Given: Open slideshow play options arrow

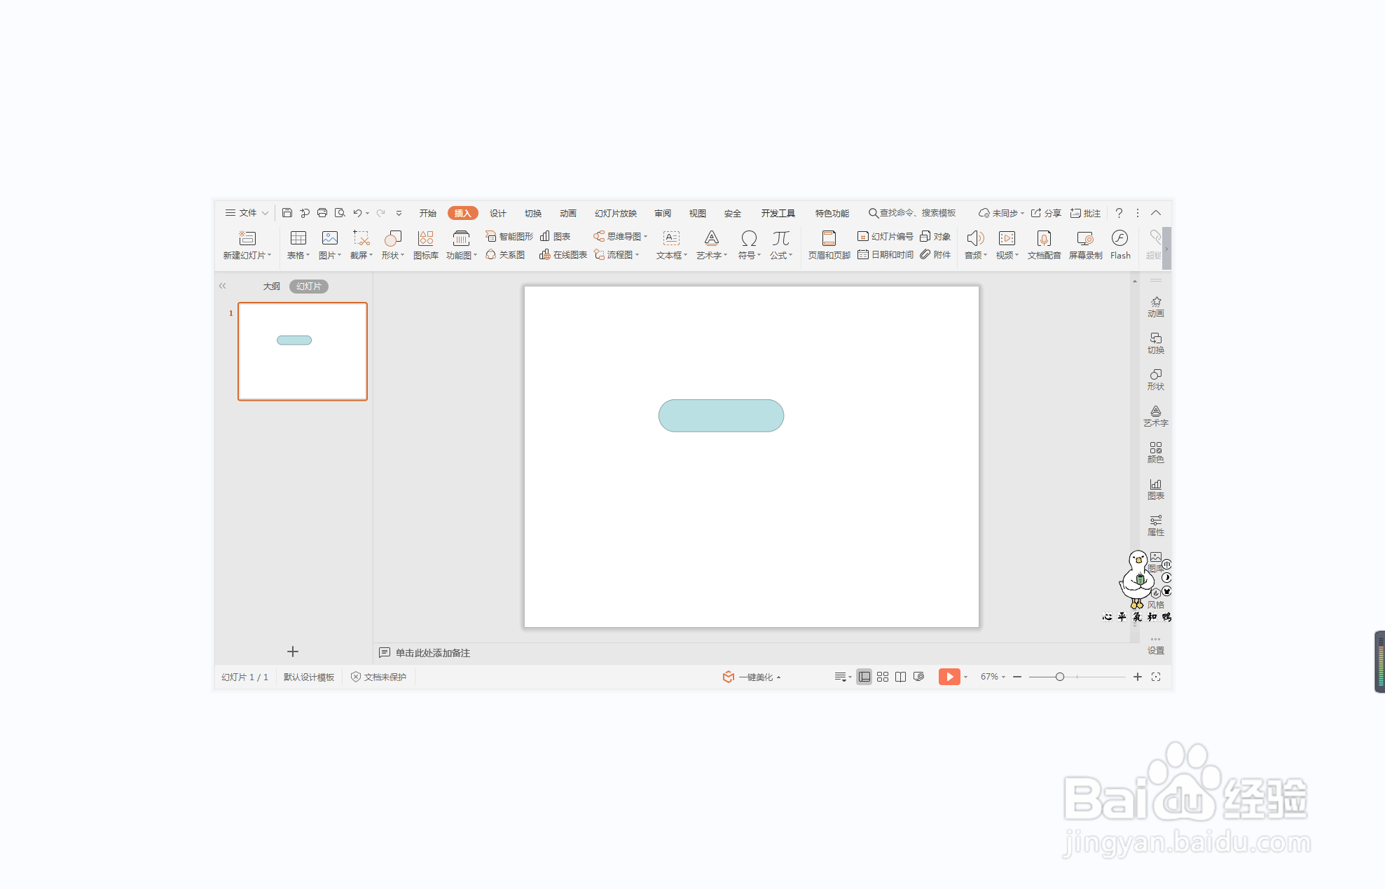Looking at the screenshot, I should [x=966, y=677].
